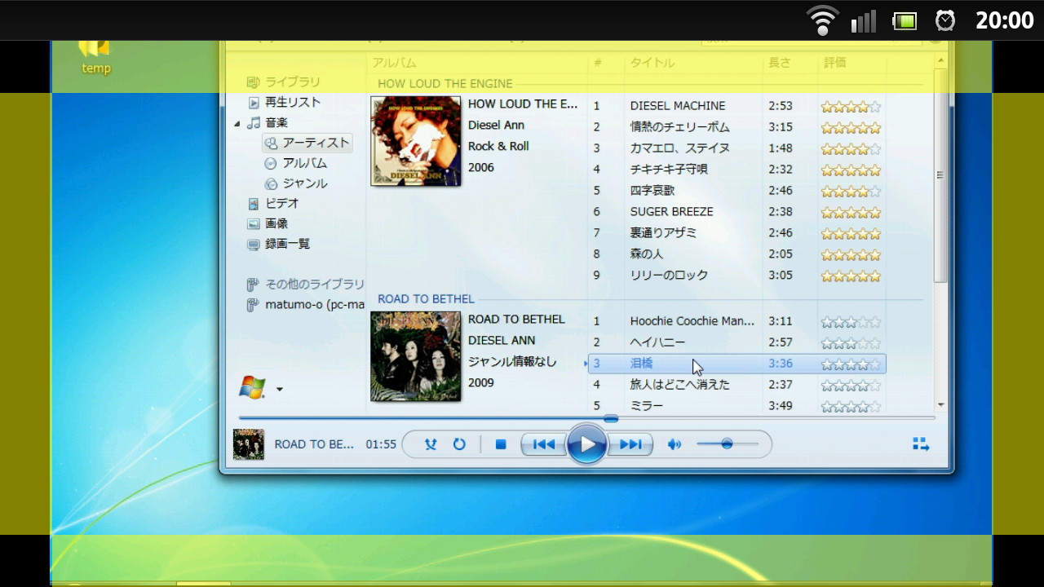Sort by the 評価 rating column header

pos(835,63)
